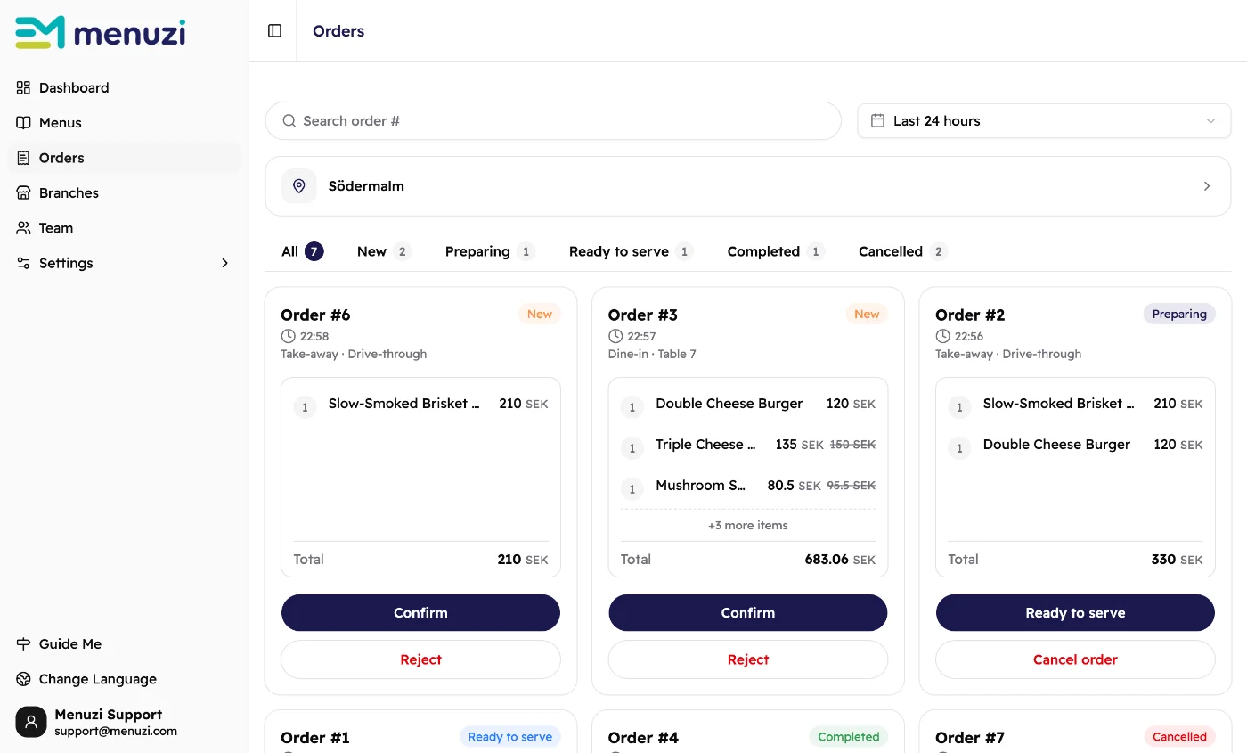The width and height of the screenshot is (1247, 753).
Task: Expand the Södermalm branch selector chevron
Action: click(1207, 186)
